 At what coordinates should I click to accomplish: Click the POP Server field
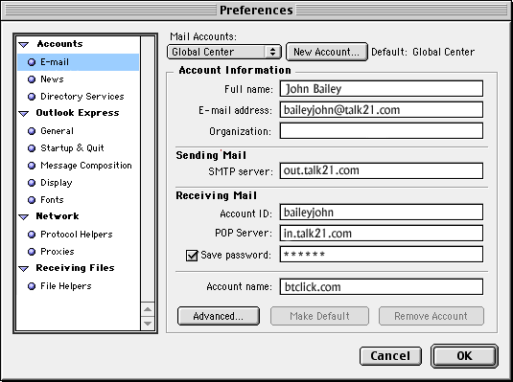click(381, 234)
